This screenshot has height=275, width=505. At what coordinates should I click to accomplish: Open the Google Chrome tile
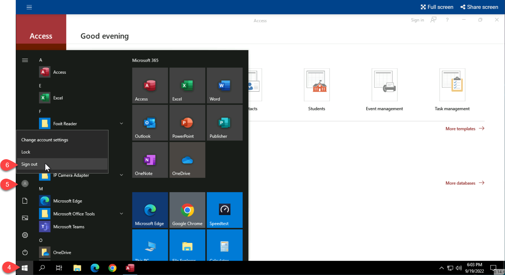coord(187,210)
